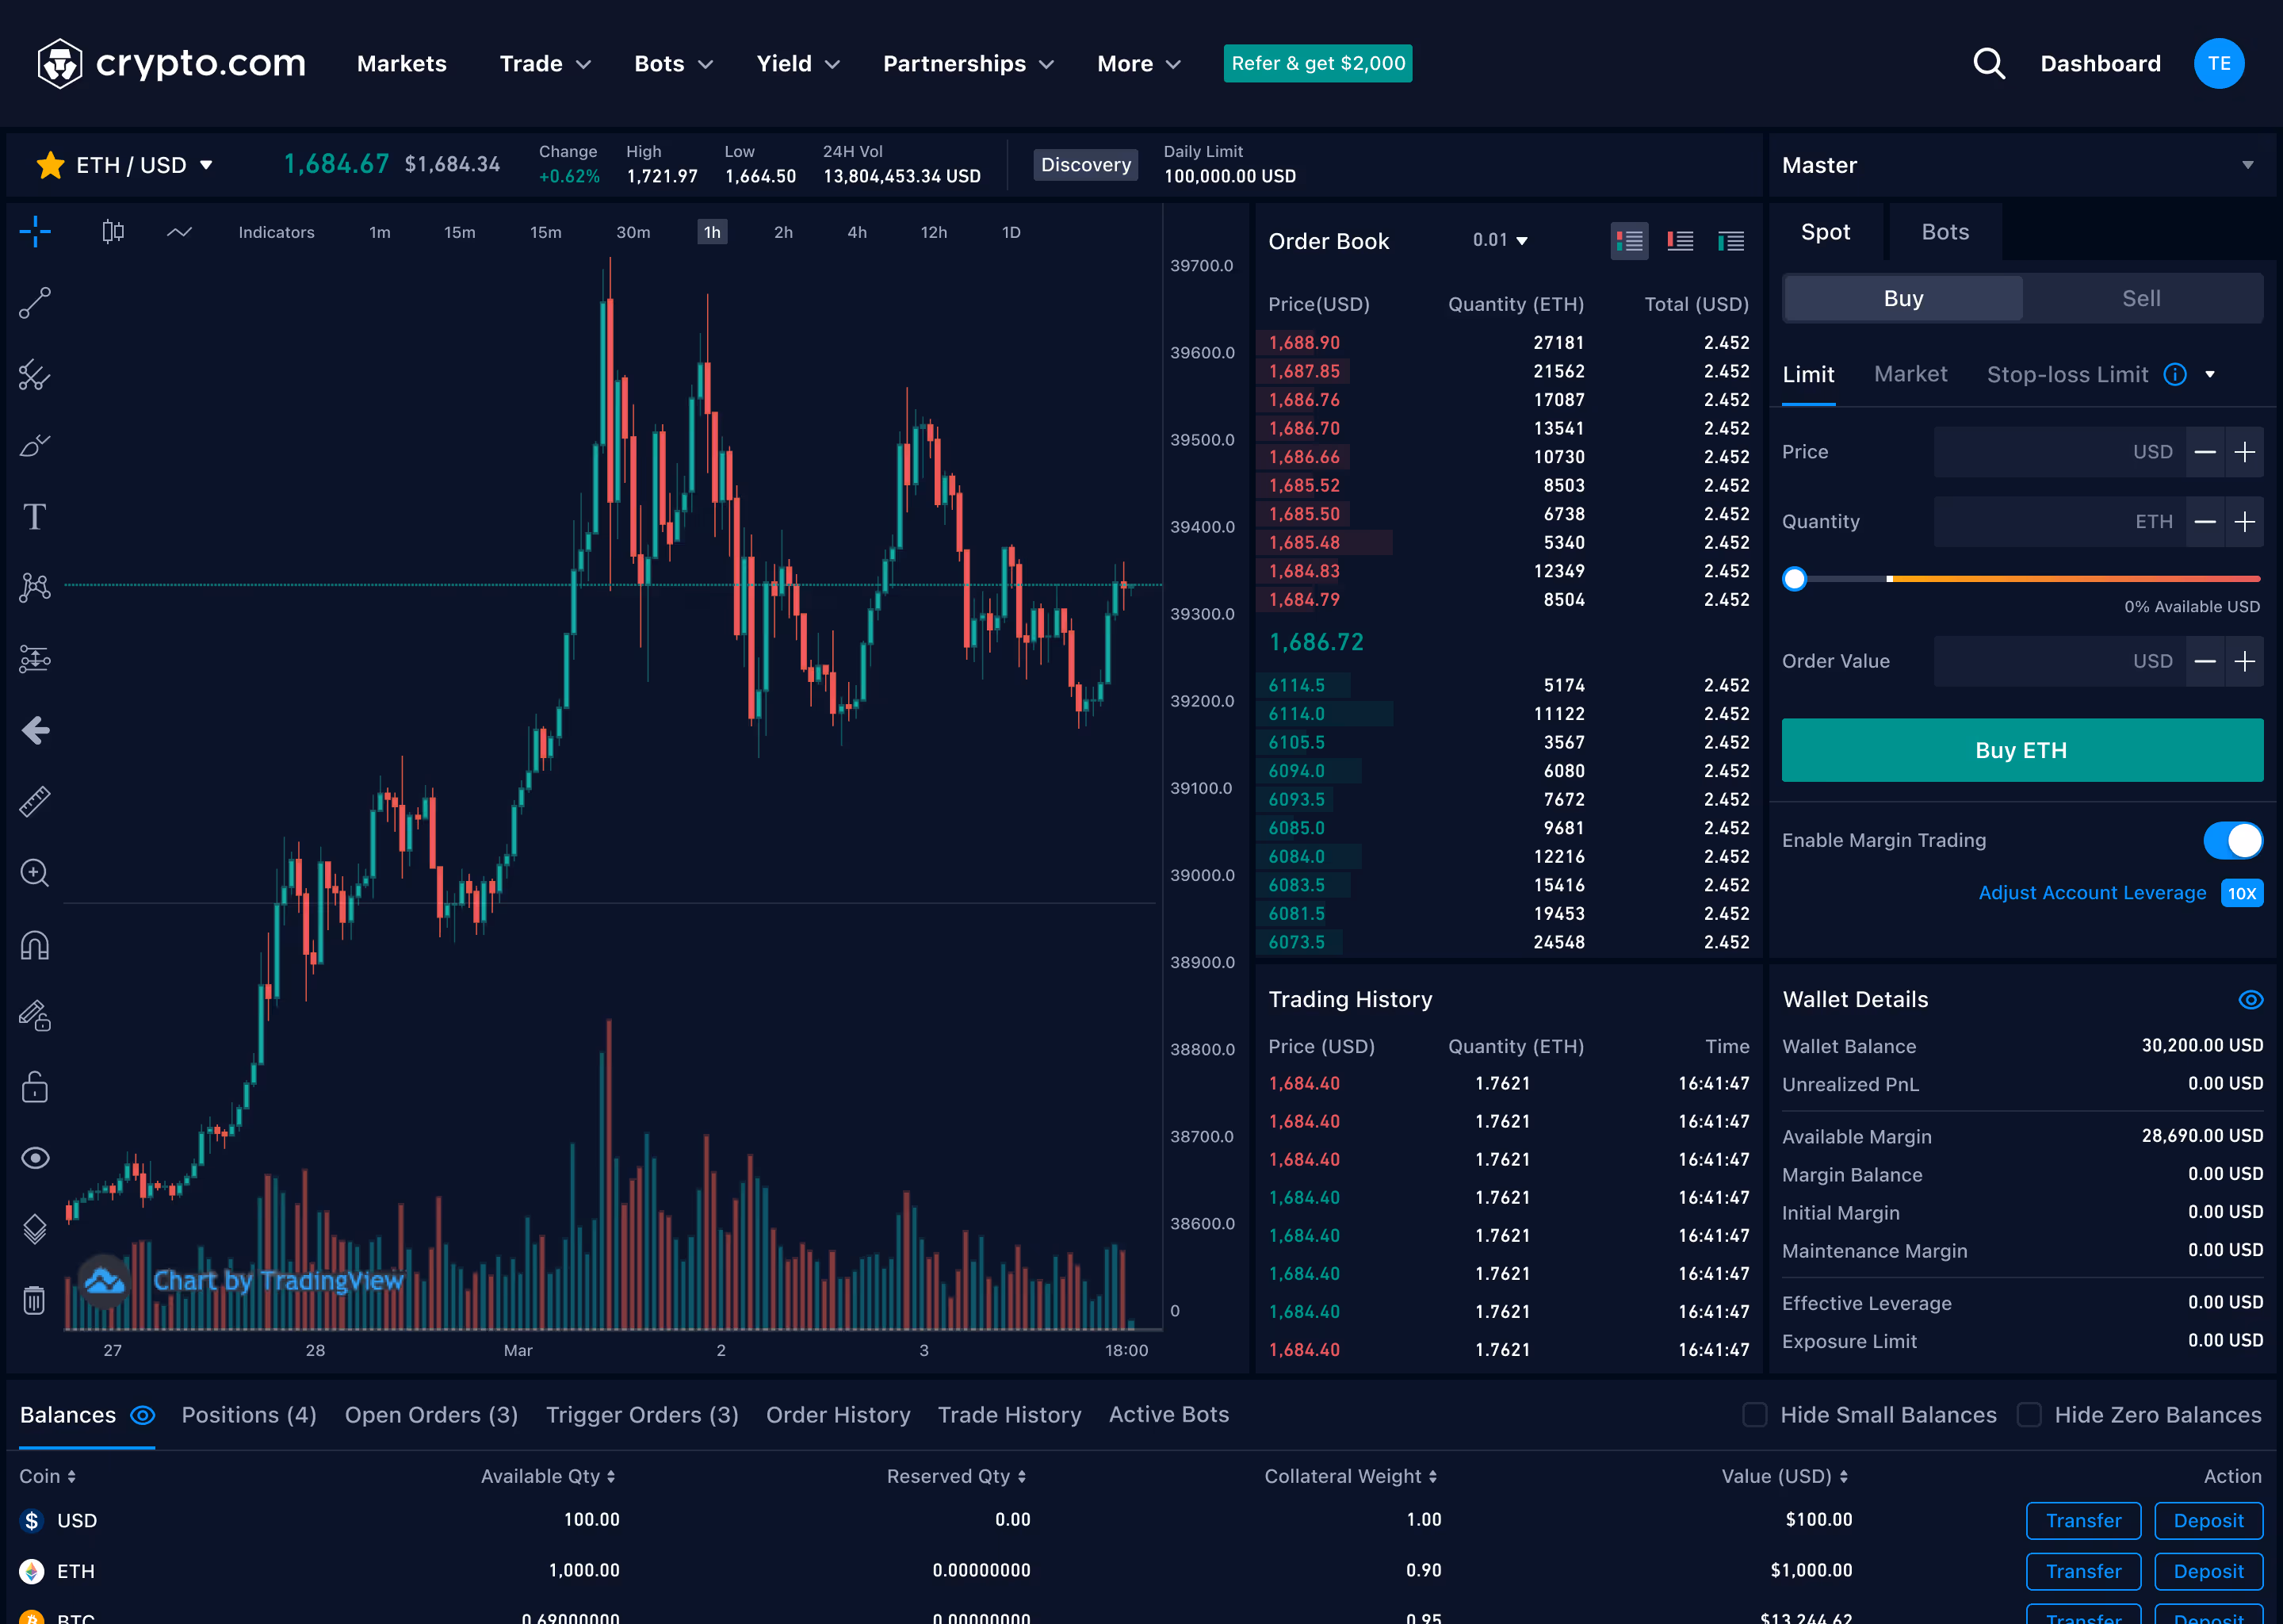Click the back arrow icon in chart toolbar
This screenshot has height=1624, width=2283.
pyautogui.click(x=35, y=730)
